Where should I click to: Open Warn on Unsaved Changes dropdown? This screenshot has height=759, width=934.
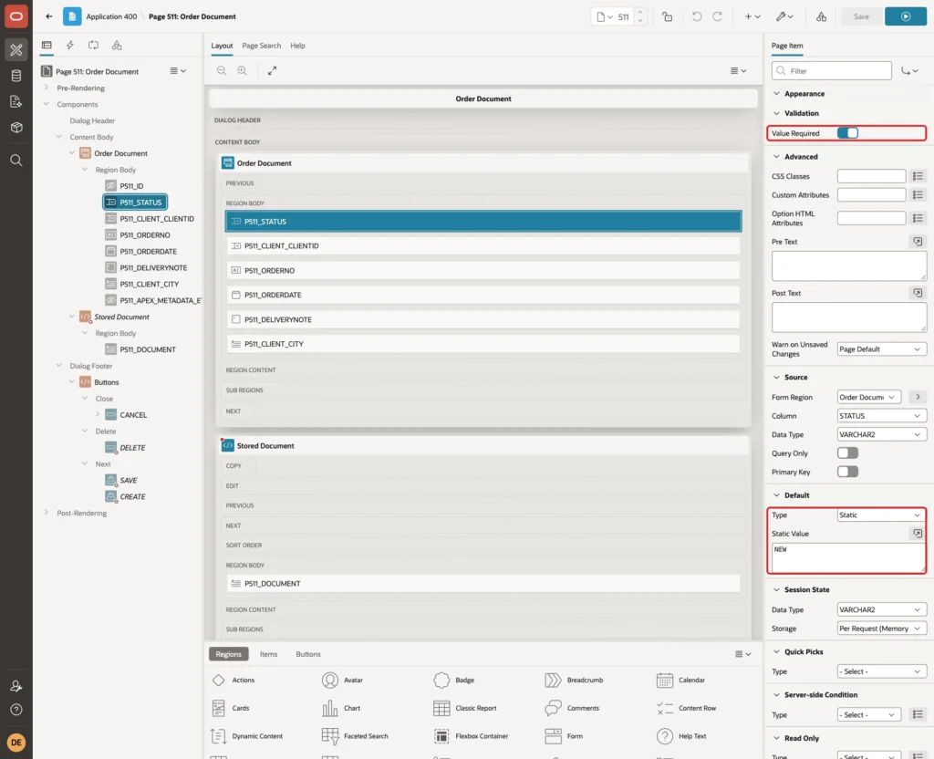coord(881,348)
